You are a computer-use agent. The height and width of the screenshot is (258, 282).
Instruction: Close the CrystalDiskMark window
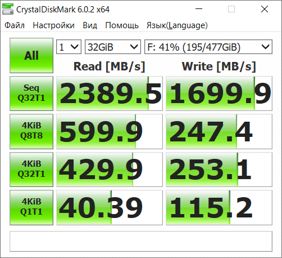tap(265, 9)
